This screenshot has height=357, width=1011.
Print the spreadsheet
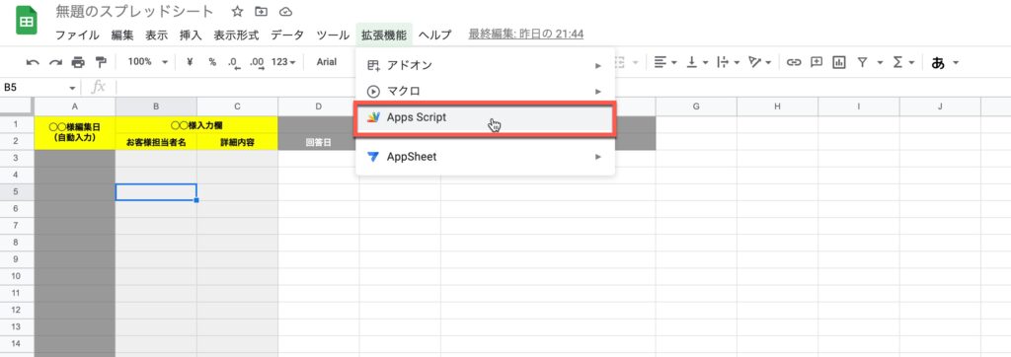(78, 62)
